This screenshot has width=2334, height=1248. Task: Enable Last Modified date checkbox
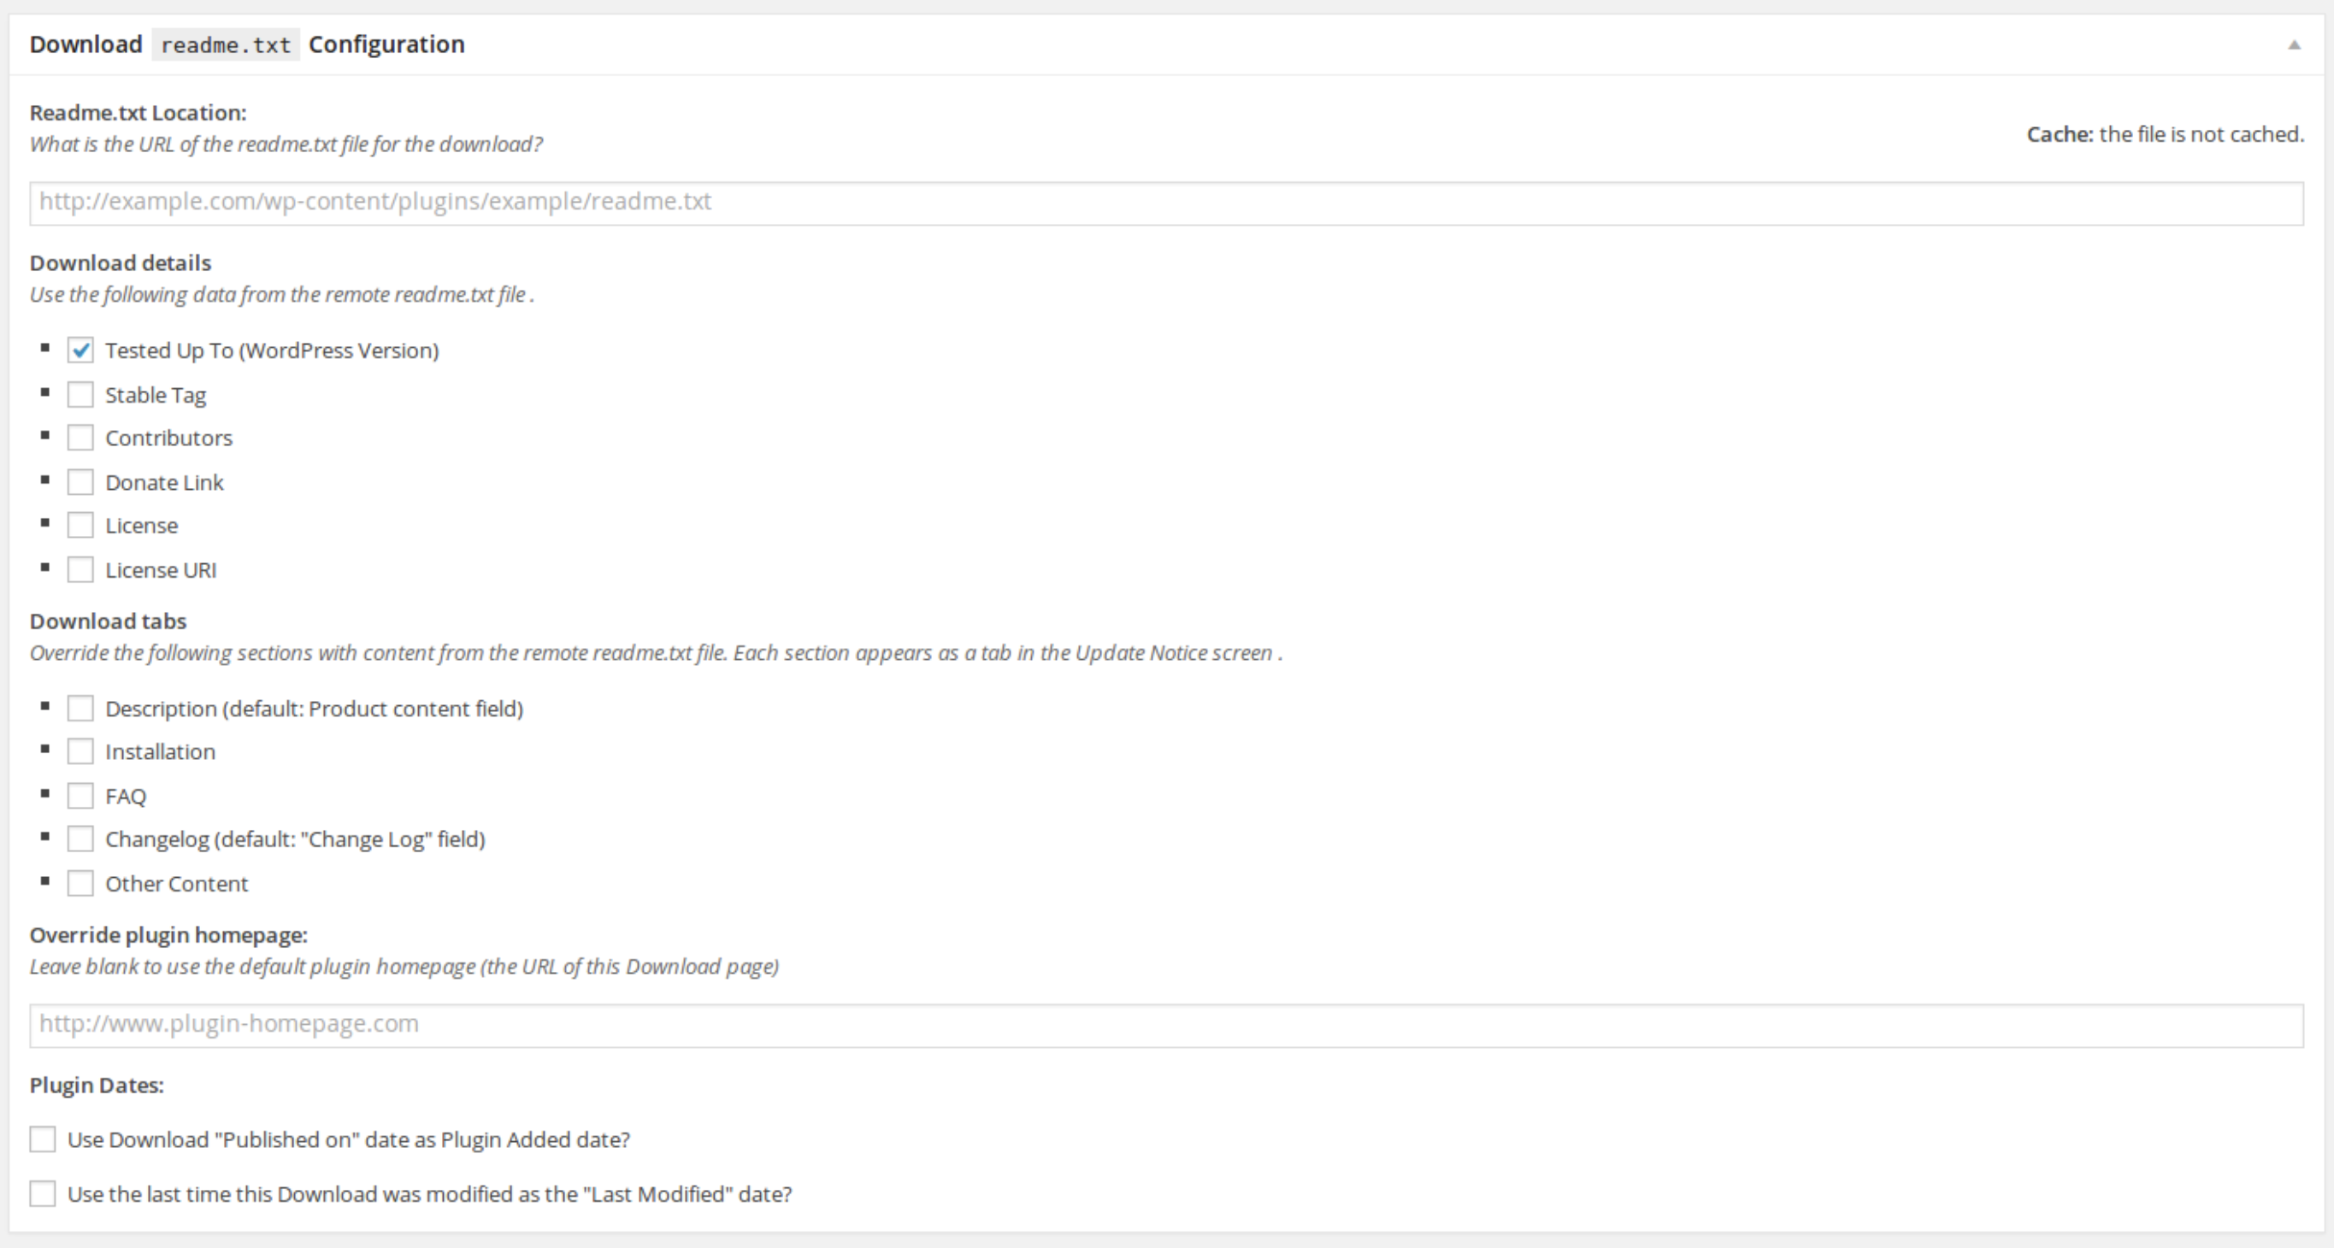(43, 1193)
